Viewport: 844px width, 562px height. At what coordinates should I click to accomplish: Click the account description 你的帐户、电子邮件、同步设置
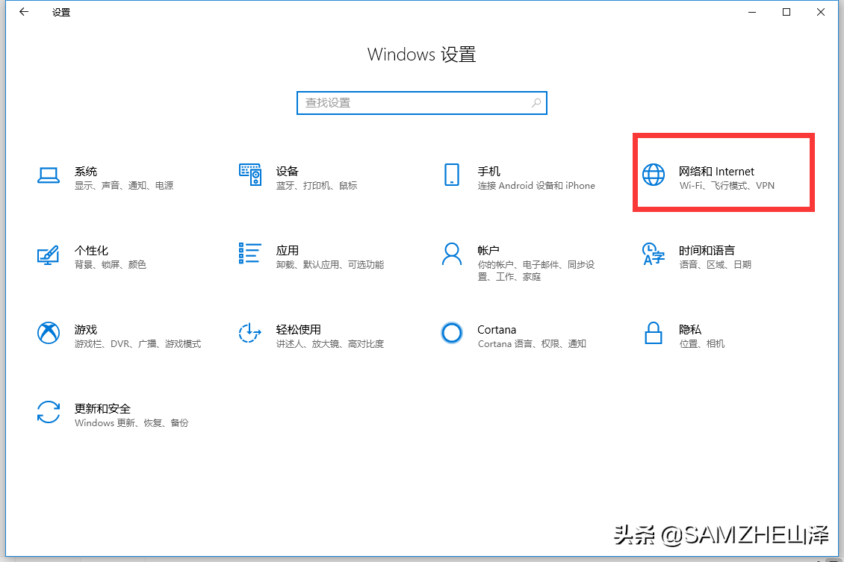[536, 270]
